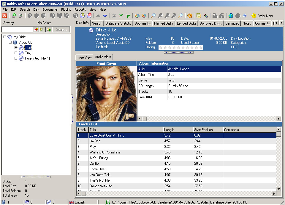Click the star rating bar
Viewport: 285px width, 205px height.
point(181,47)
